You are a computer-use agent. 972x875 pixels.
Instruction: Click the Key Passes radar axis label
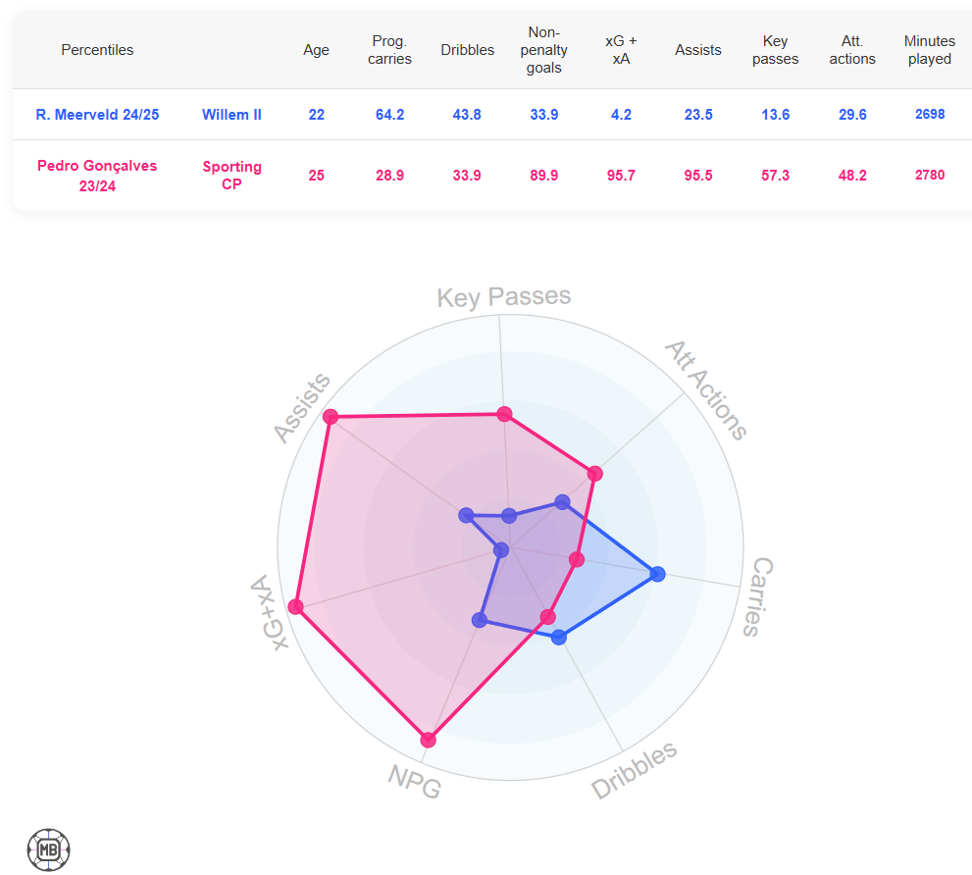(503, 297)
